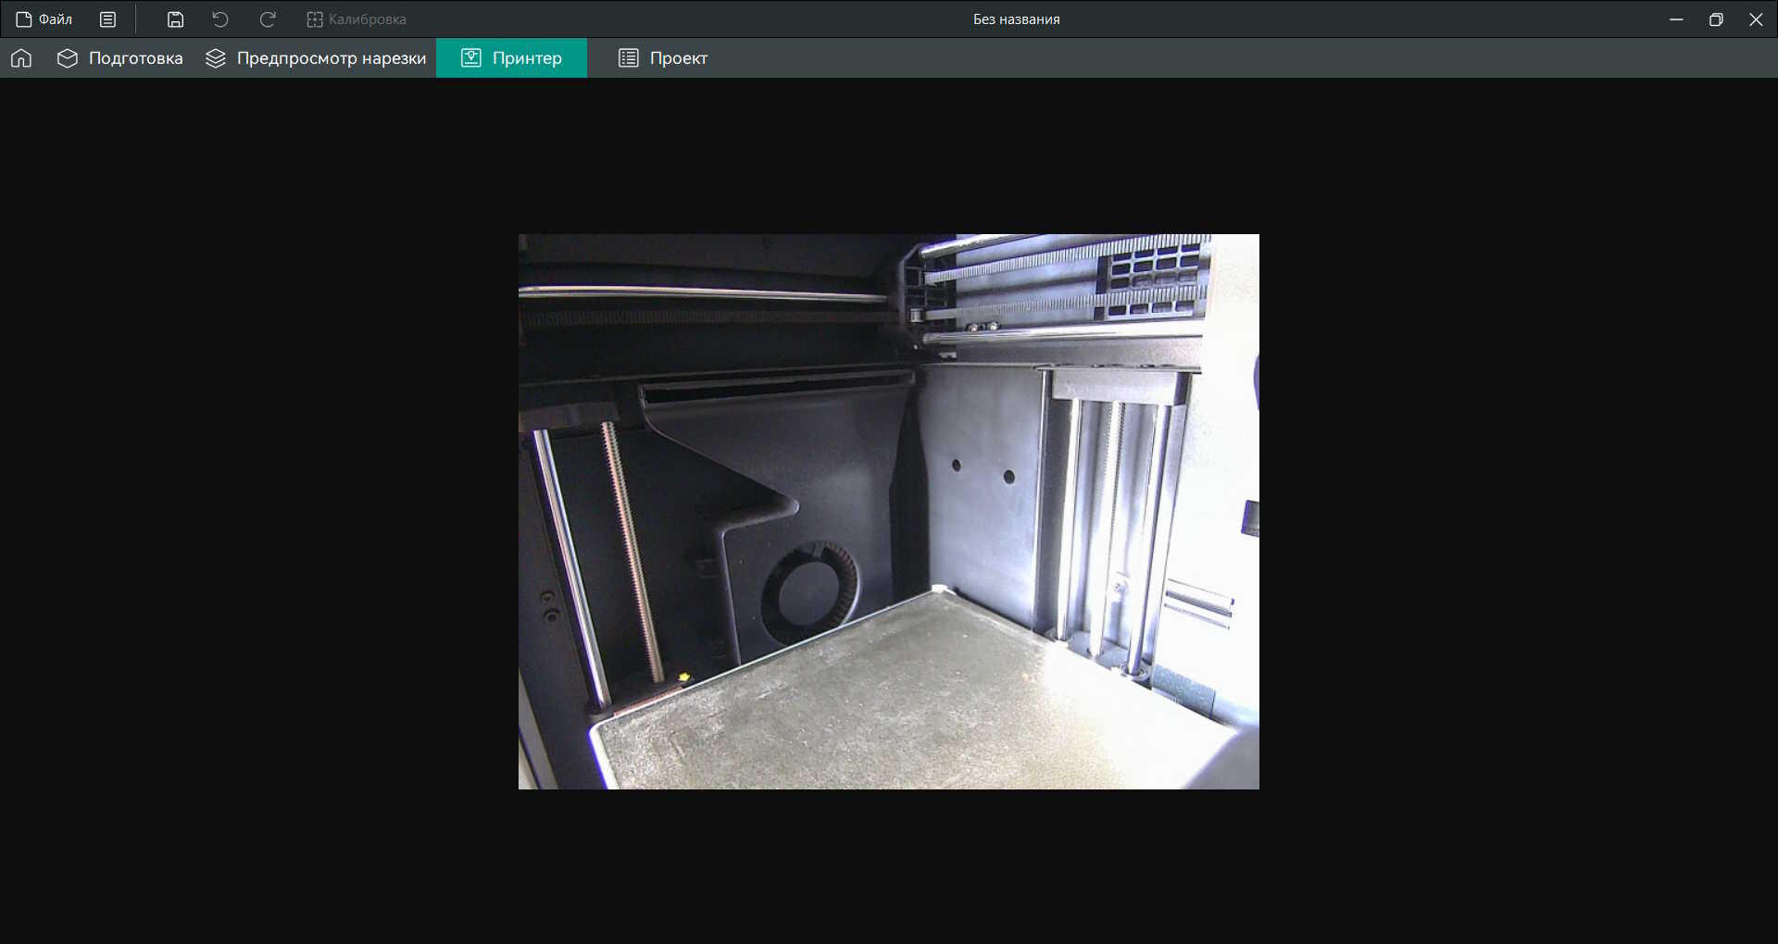Screen dimensions: 1778x944
Task: Go to the Home screen icon
Action: [x=21, y=58]
